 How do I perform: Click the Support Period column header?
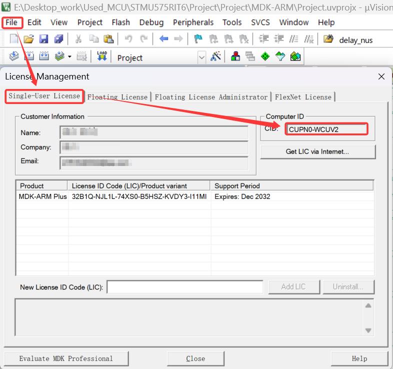point(291,186)
